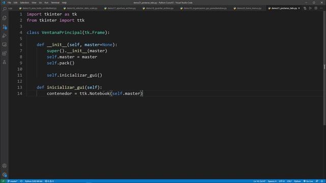The height and width of the screenshot is (183, 326).
Task: Switch to the demo15 tab
Action: click(x=38, y=8)
